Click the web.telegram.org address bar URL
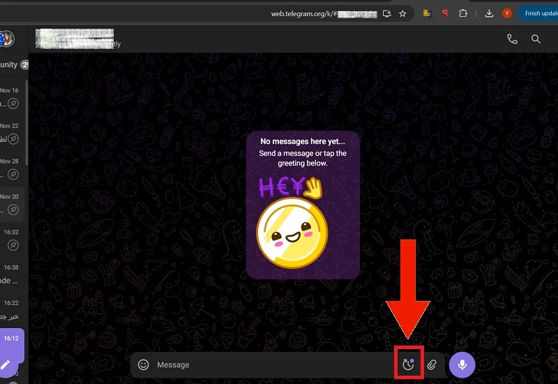Screen dimensions: 558x384 pos(324,14)
